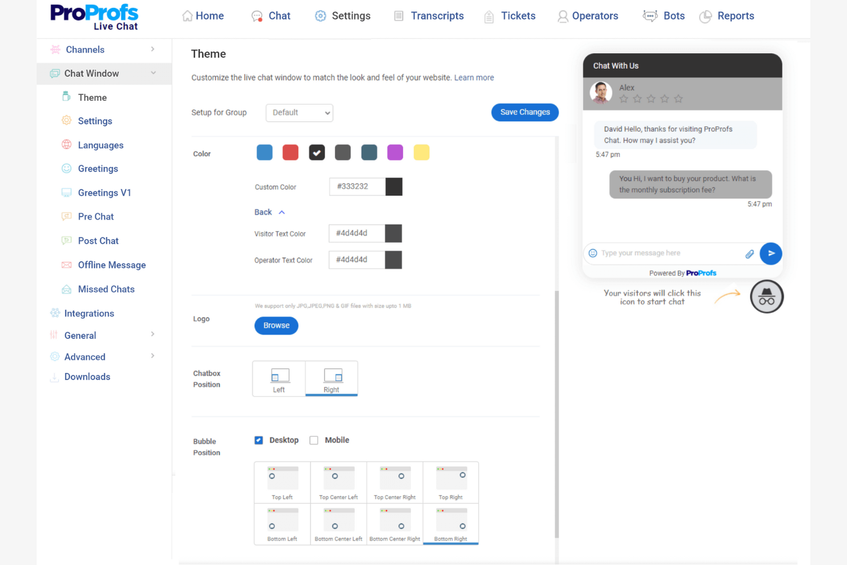The image size is (847, 565).
Task: Choose Bottom Center Right bubble position
Action: point(395,524)
